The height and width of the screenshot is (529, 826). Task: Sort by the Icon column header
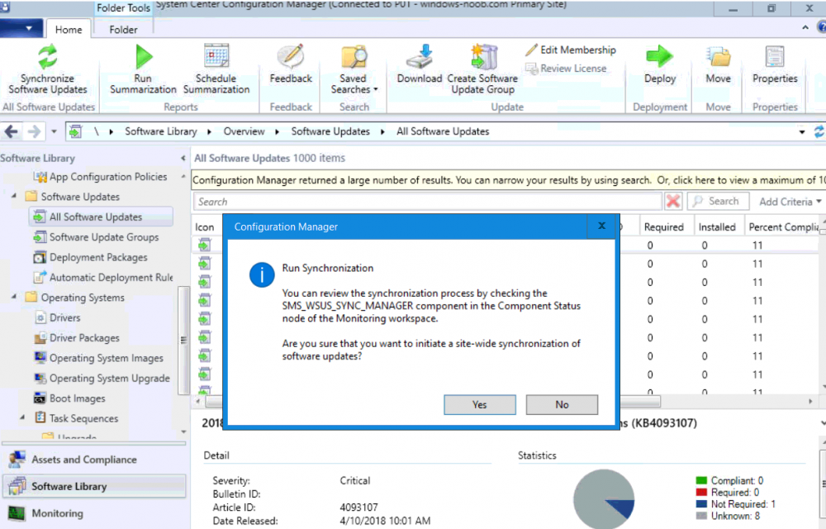click(x=205, y=227)
